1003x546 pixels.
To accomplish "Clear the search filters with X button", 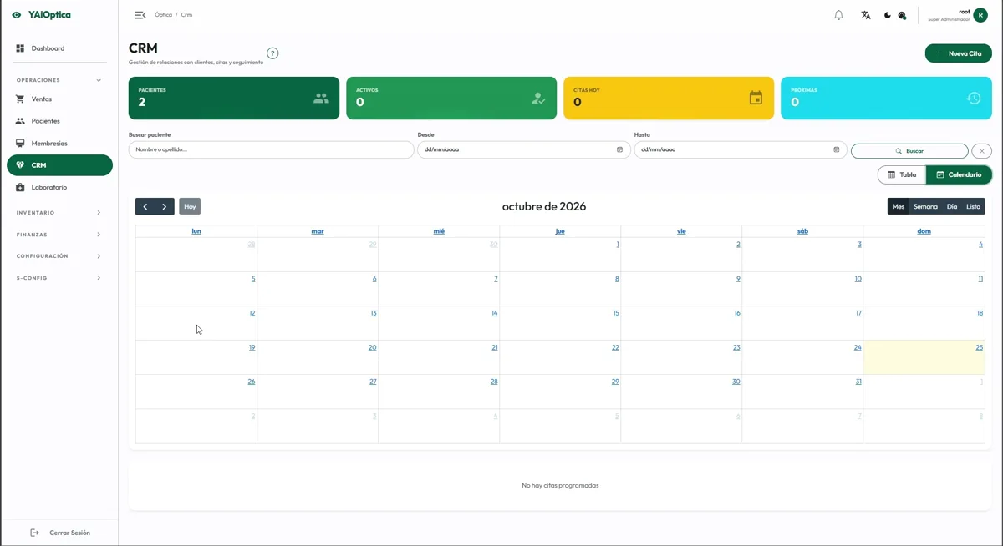I will (x=982, y=151).
